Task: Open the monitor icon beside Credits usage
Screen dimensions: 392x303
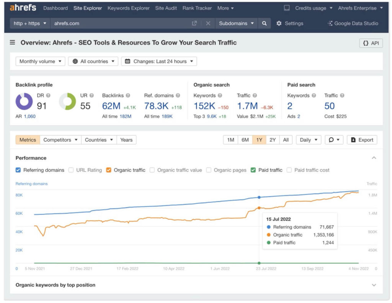Action: coord(287,8)
